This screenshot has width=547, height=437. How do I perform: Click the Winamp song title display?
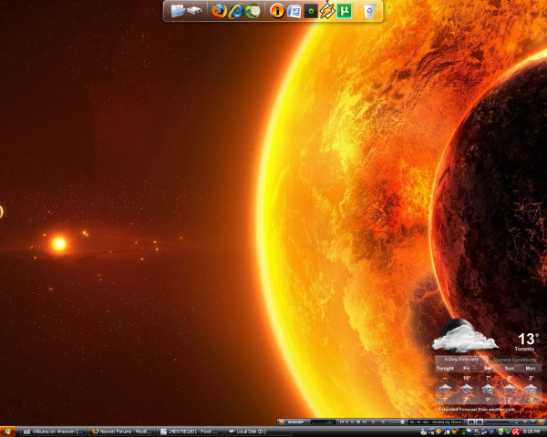click(x=437, y=422)
